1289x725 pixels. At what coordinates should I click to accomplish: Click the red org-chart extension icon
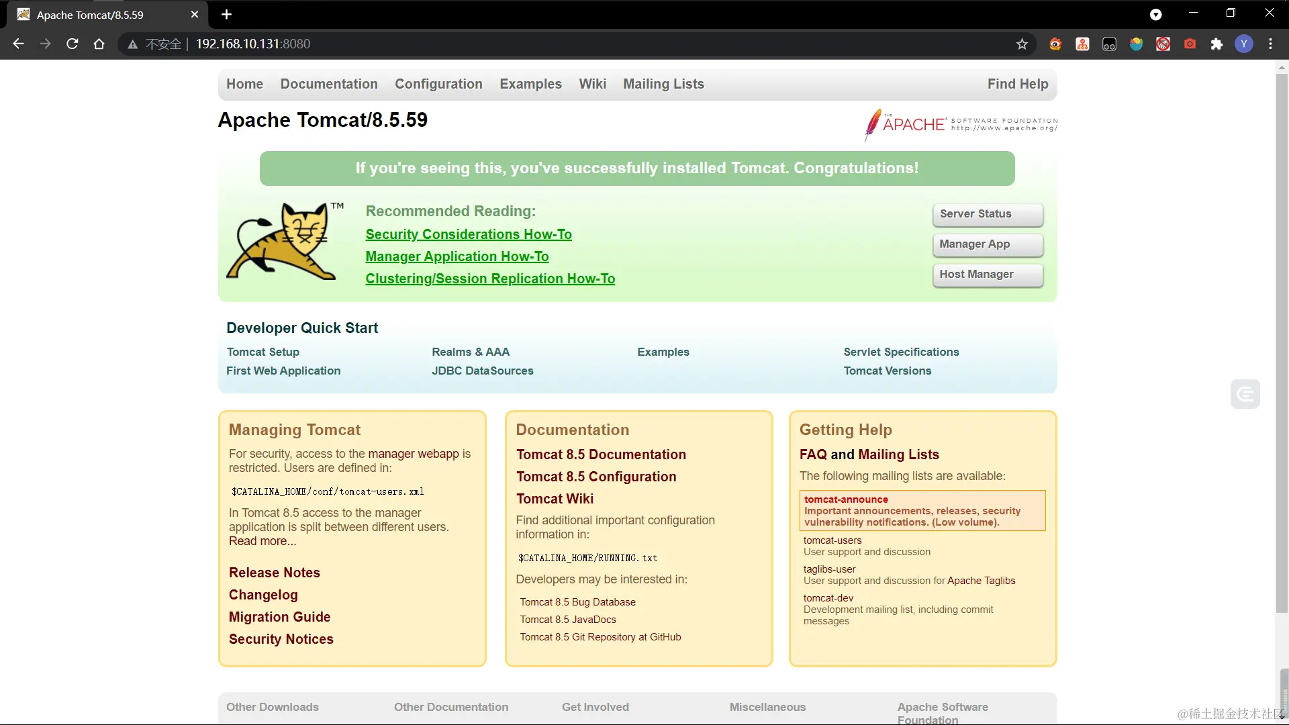pyautogui.click(x=1082, y=44)
